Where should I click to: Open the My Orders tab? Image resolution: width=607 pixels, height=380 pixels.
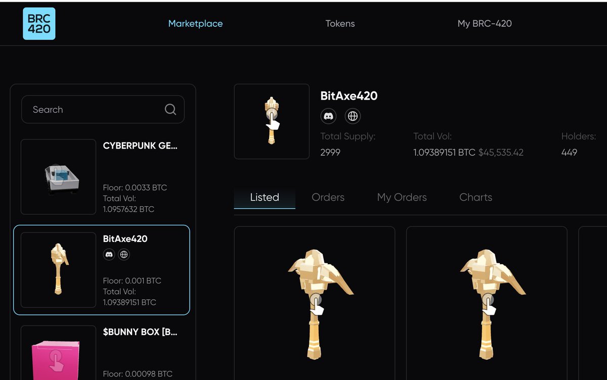point(402,198)
